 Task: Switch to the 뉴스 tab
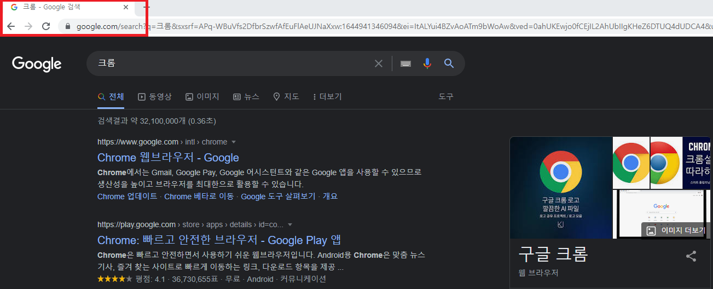click(246, 97)
